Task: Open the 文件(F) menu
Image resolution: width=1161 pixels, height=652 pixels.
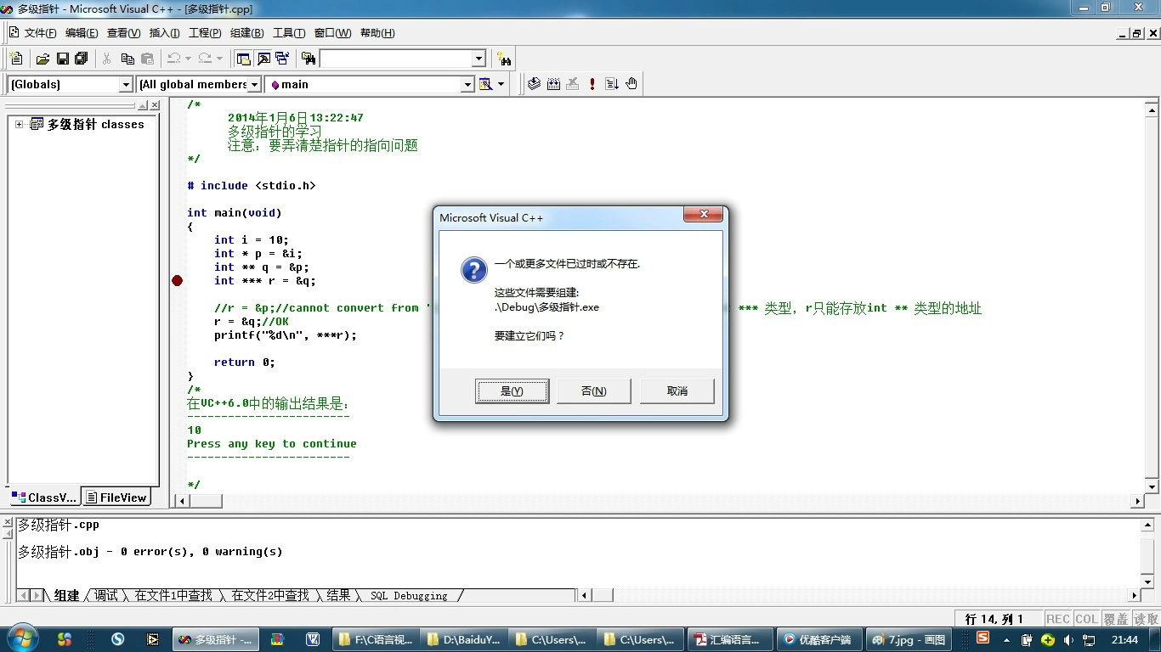Action: [40, 33]
